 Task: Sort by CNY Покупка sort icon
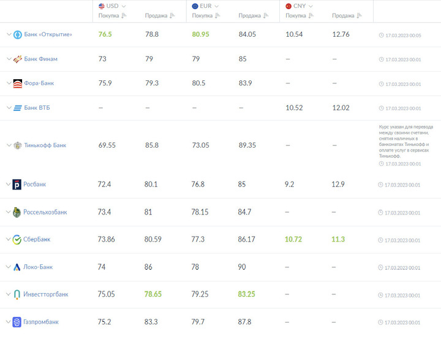click(311, 15)
